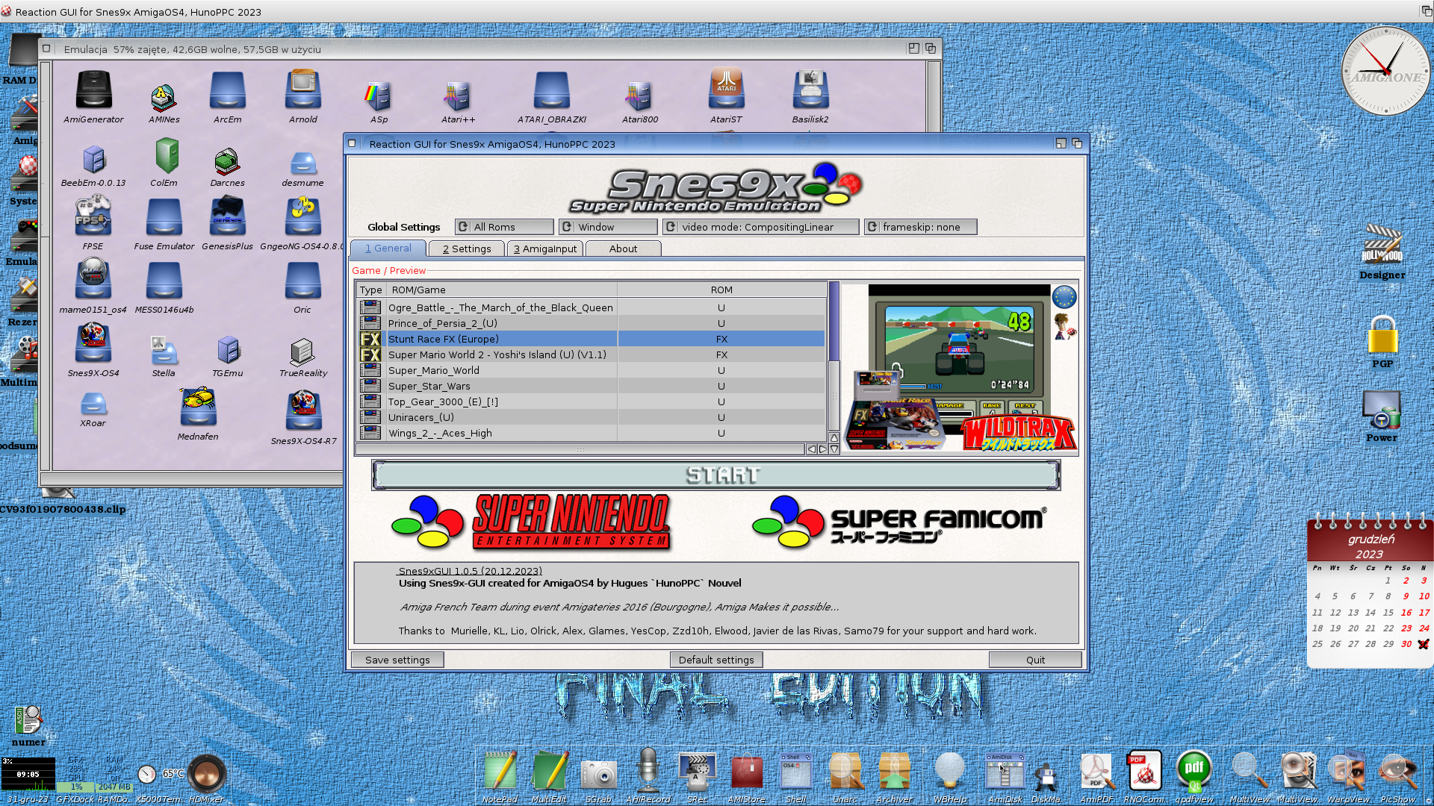This screenshot has height=806, width=1434.
Task: Select the Uniracers_(U) ROM row
Action: 592,417
